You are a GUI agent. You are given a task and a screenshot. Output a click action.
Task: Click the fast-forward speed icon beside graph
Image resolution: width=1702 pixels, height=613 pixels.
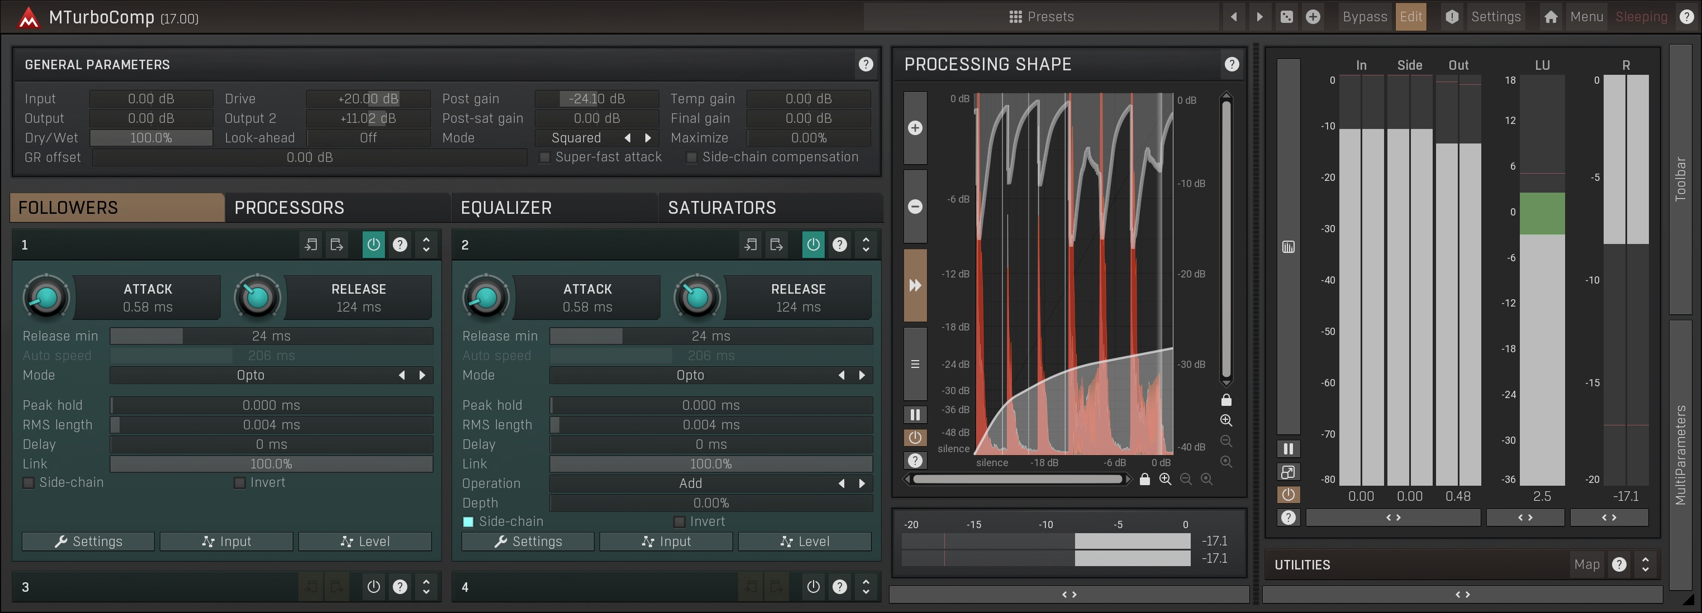[915, 285]
